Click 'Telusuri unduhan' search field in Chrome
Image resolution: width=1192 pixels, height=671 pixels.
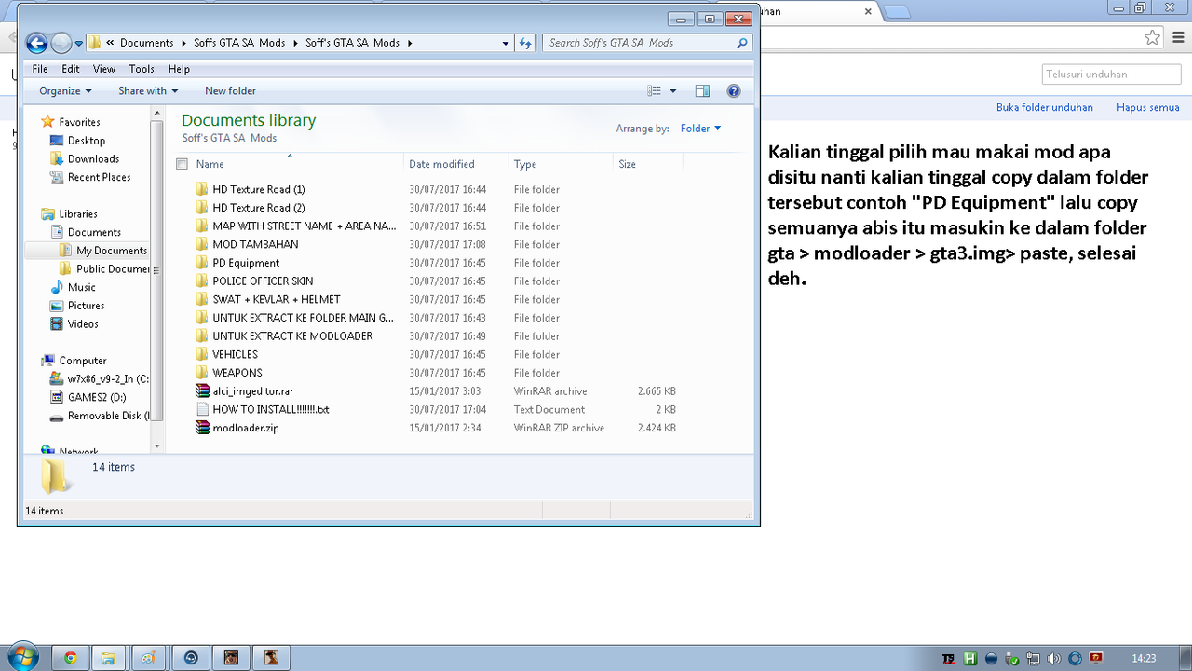1111,75
